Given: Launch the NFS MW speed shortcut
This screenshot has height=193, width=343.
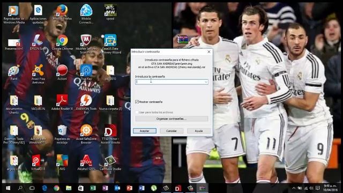Looking at the screenshot, I should 110,12.
